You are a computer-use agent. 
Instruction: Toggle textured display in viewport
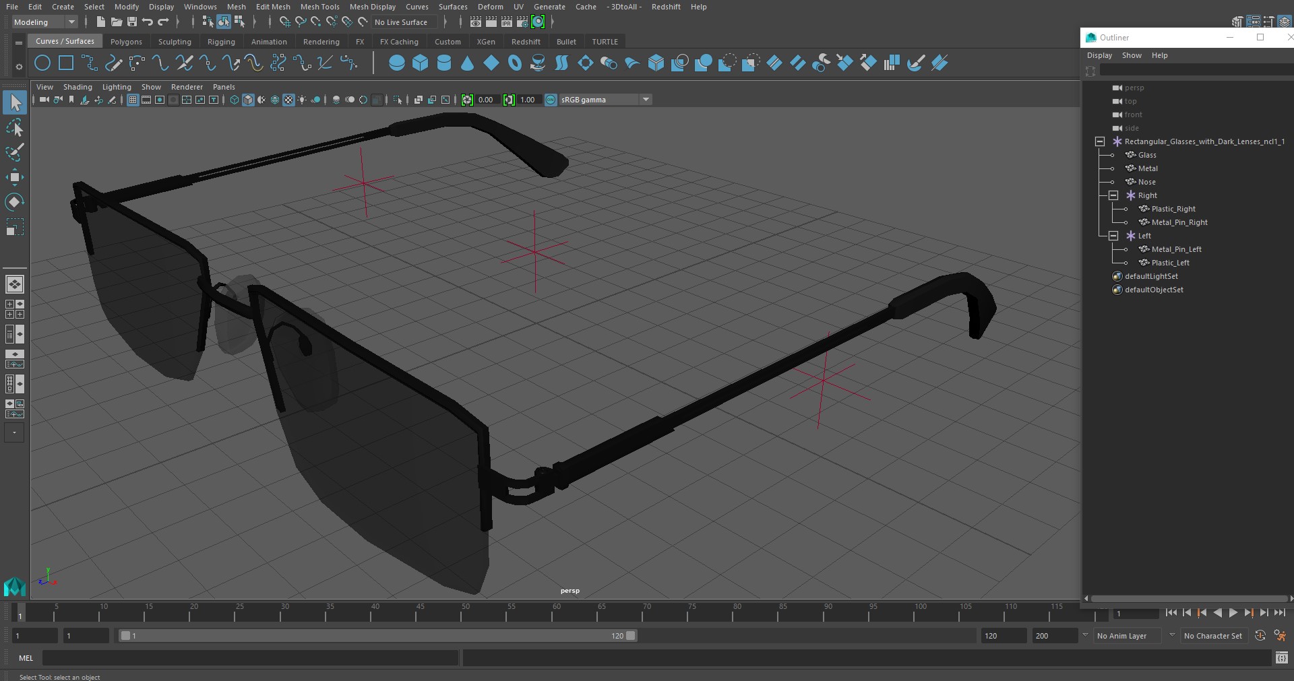click(288, 100)
